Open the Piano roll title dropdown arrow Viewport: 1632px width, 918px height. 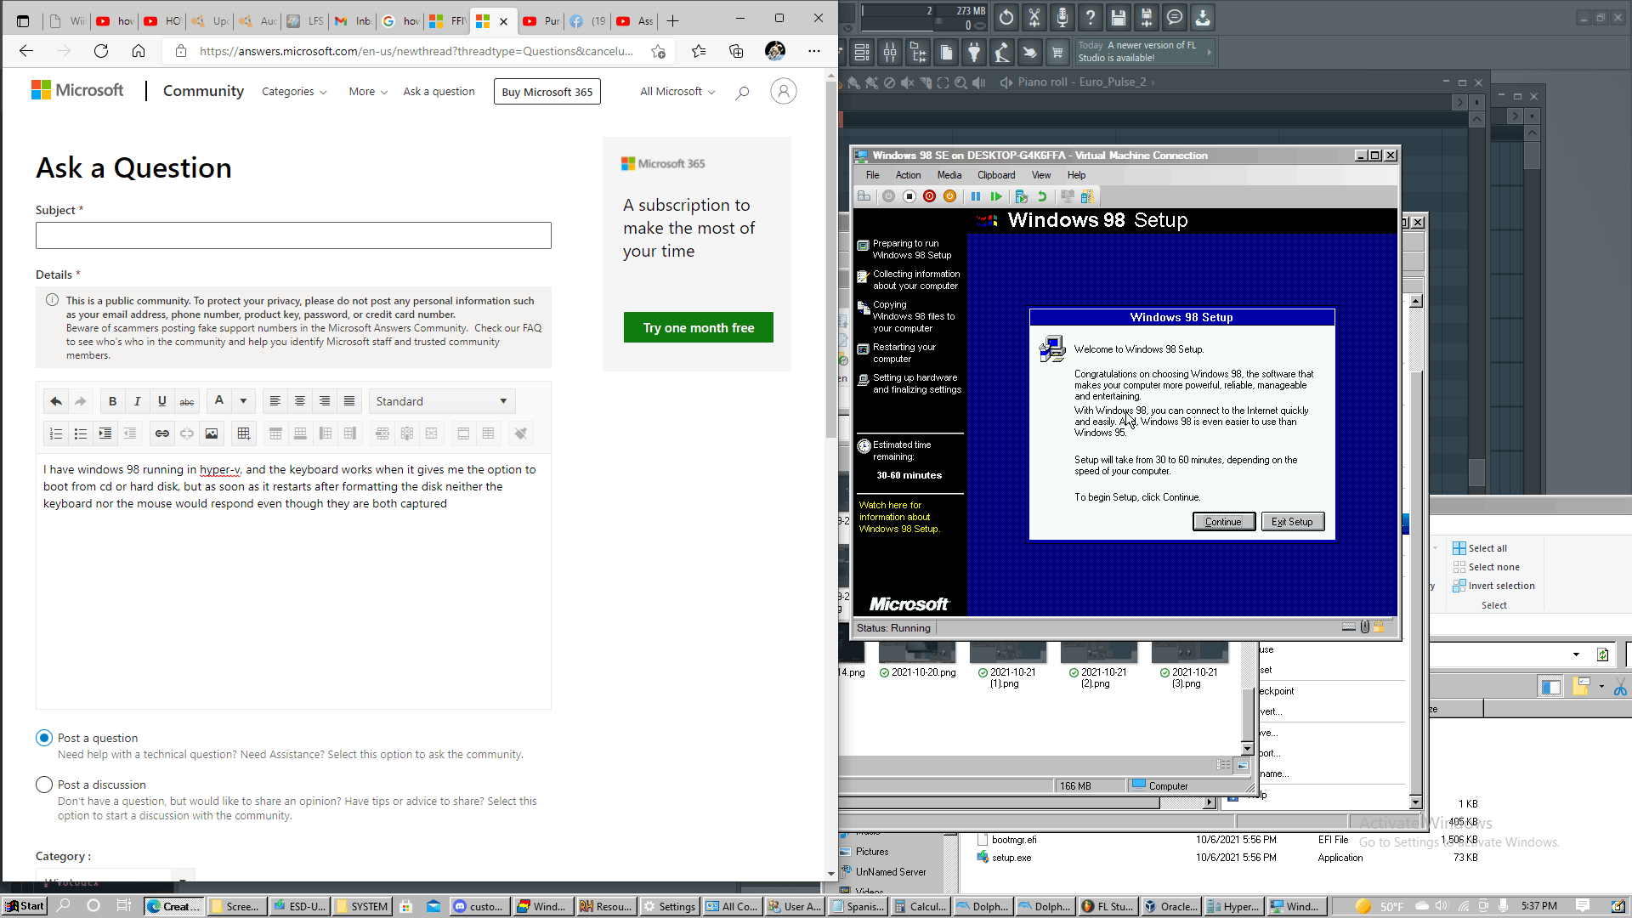tap(1153, 82)
